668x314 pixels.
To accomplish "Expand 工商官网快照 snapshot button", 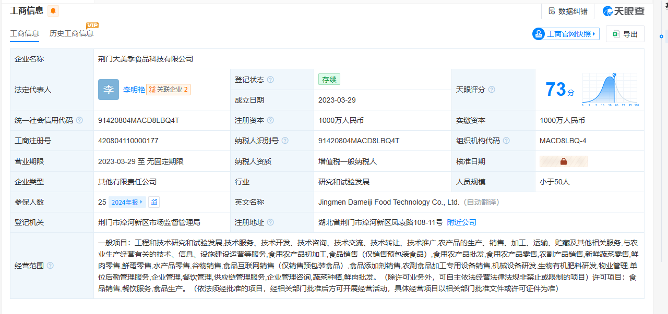I will (x=566, y=34).
